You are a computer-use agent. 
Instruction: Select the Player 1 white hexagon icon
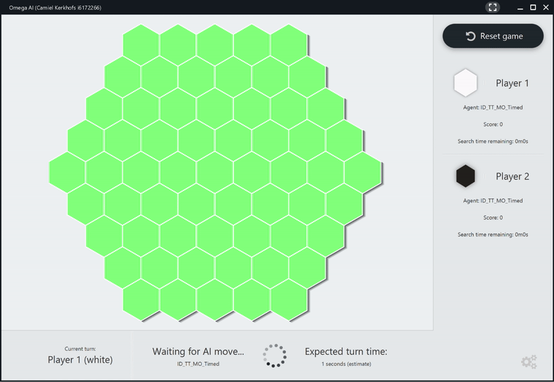(465, 83)
